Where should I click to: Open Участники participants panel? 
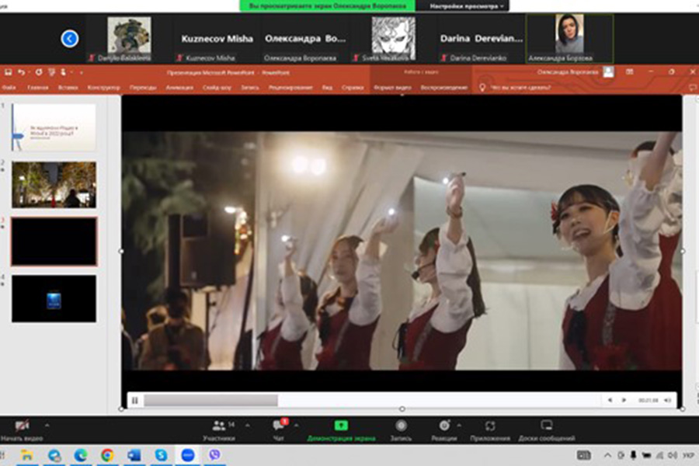[219, 429]
